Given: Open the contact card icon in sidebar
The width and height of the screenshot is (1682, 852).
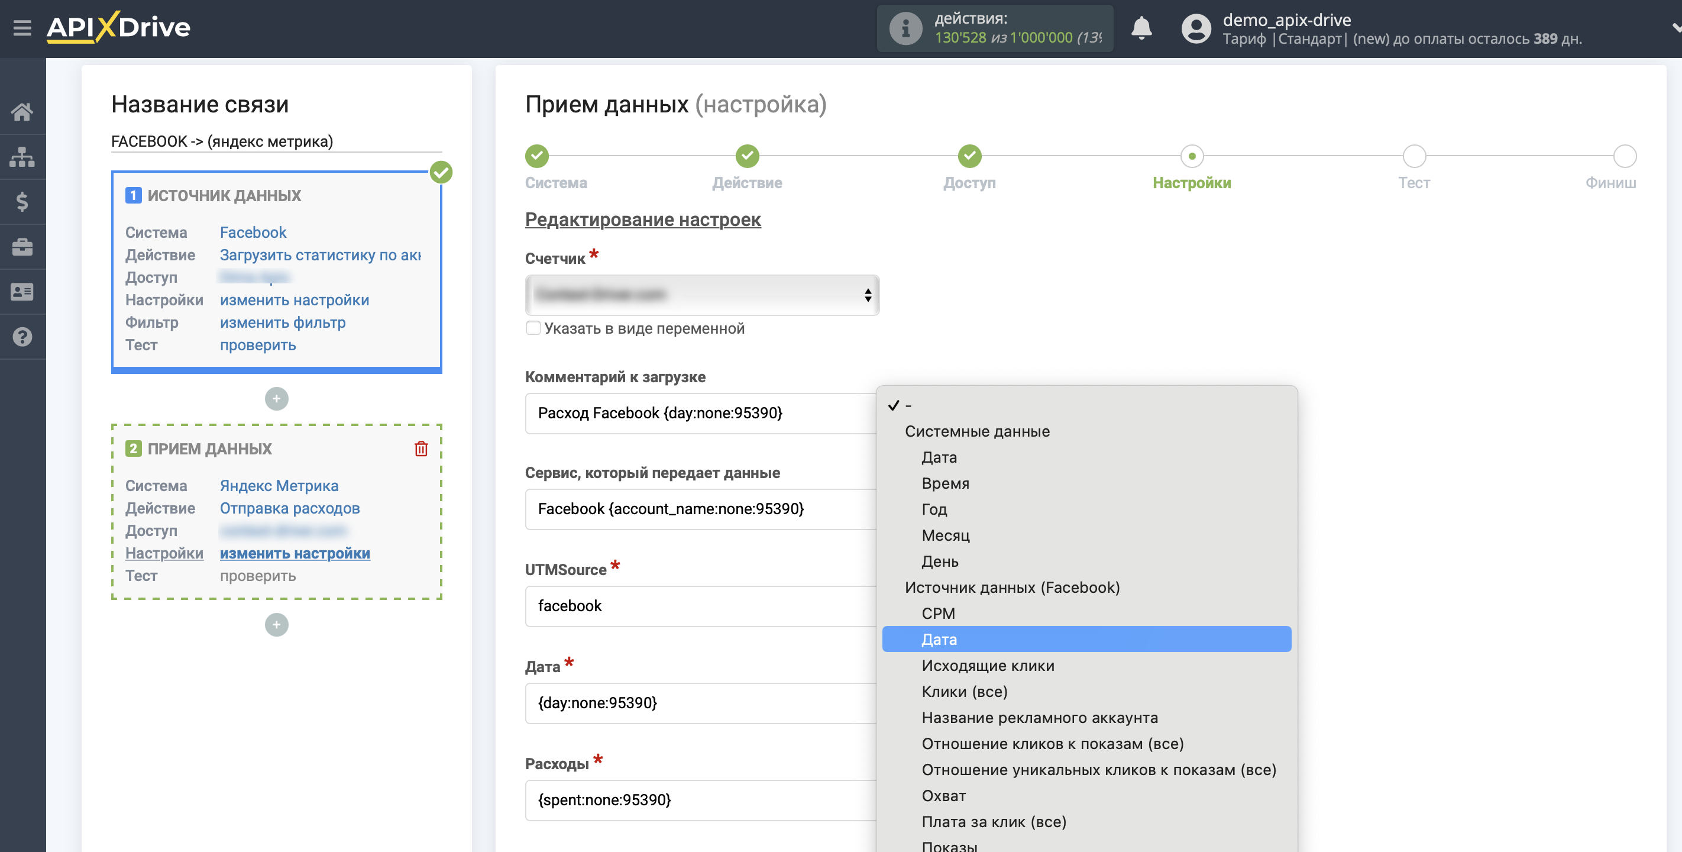Looking at the screenshot, I should 22,292.
